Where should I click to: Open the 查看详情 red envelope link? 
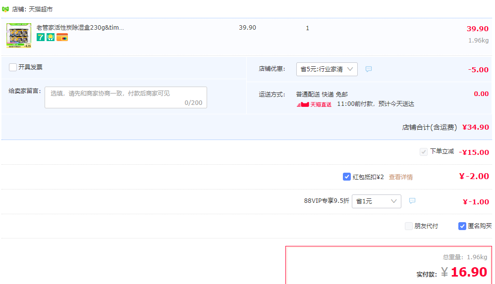[401, 177]
